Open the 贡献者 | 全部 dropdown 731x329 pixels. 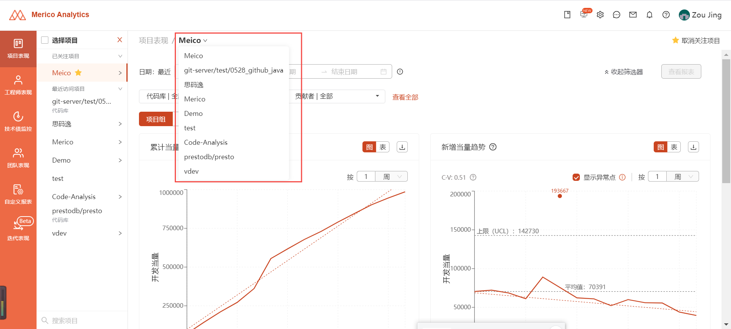click(337, 96)
